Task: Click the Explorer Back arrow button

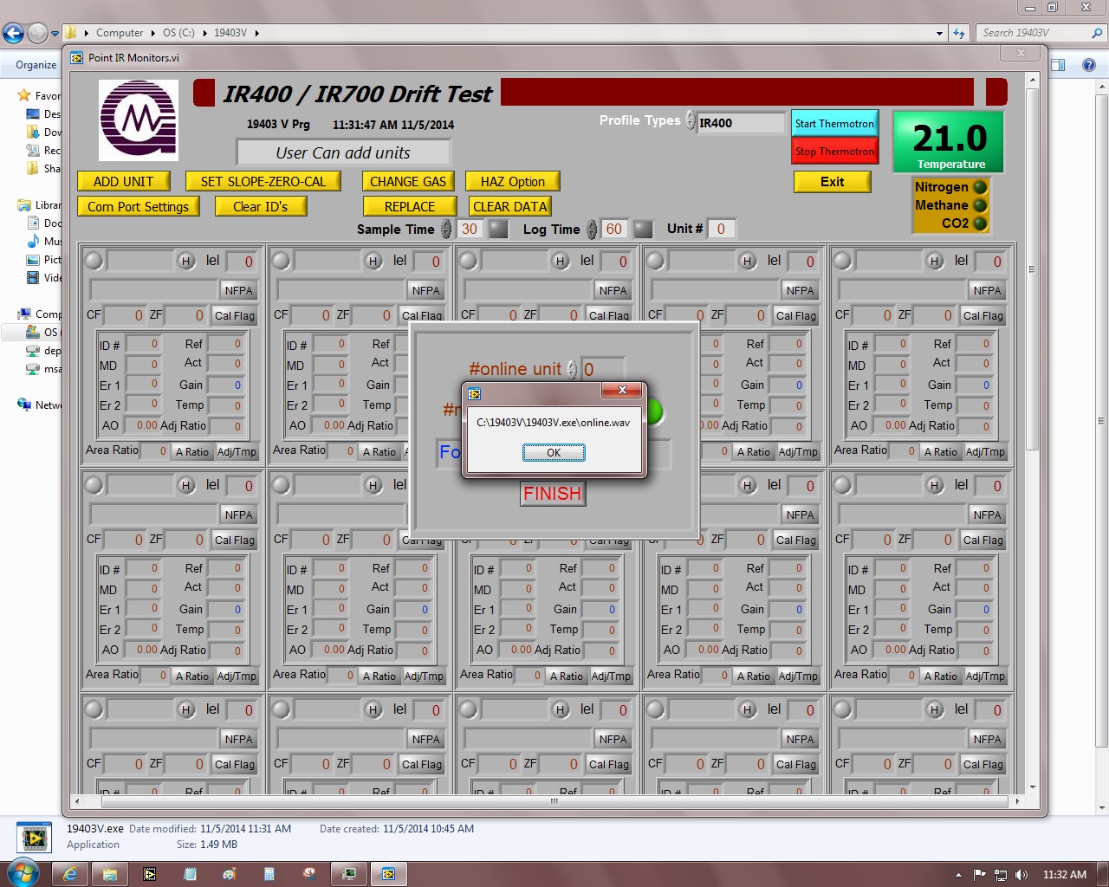Action: coord(13,33)
